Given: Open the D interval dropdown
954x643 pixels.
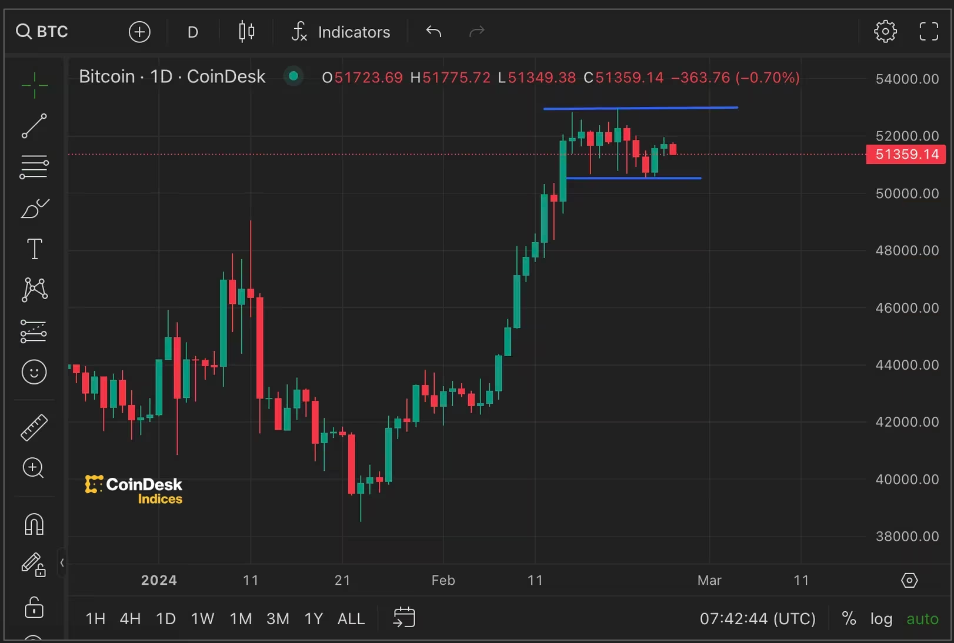Looking at the screenshot, I should pos(192,32).
